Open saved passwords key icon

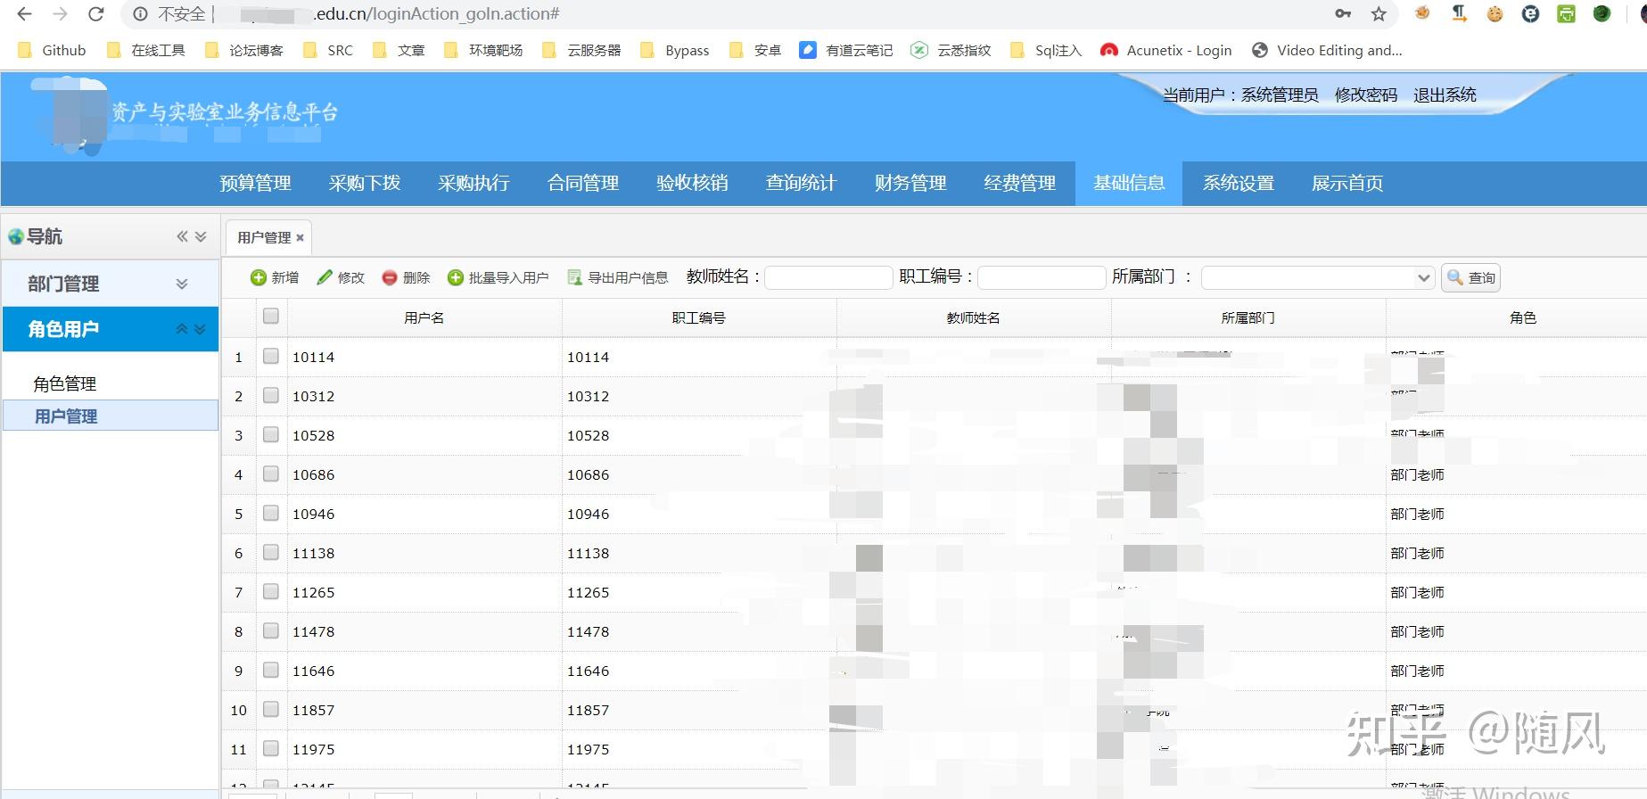(1343, 13)
